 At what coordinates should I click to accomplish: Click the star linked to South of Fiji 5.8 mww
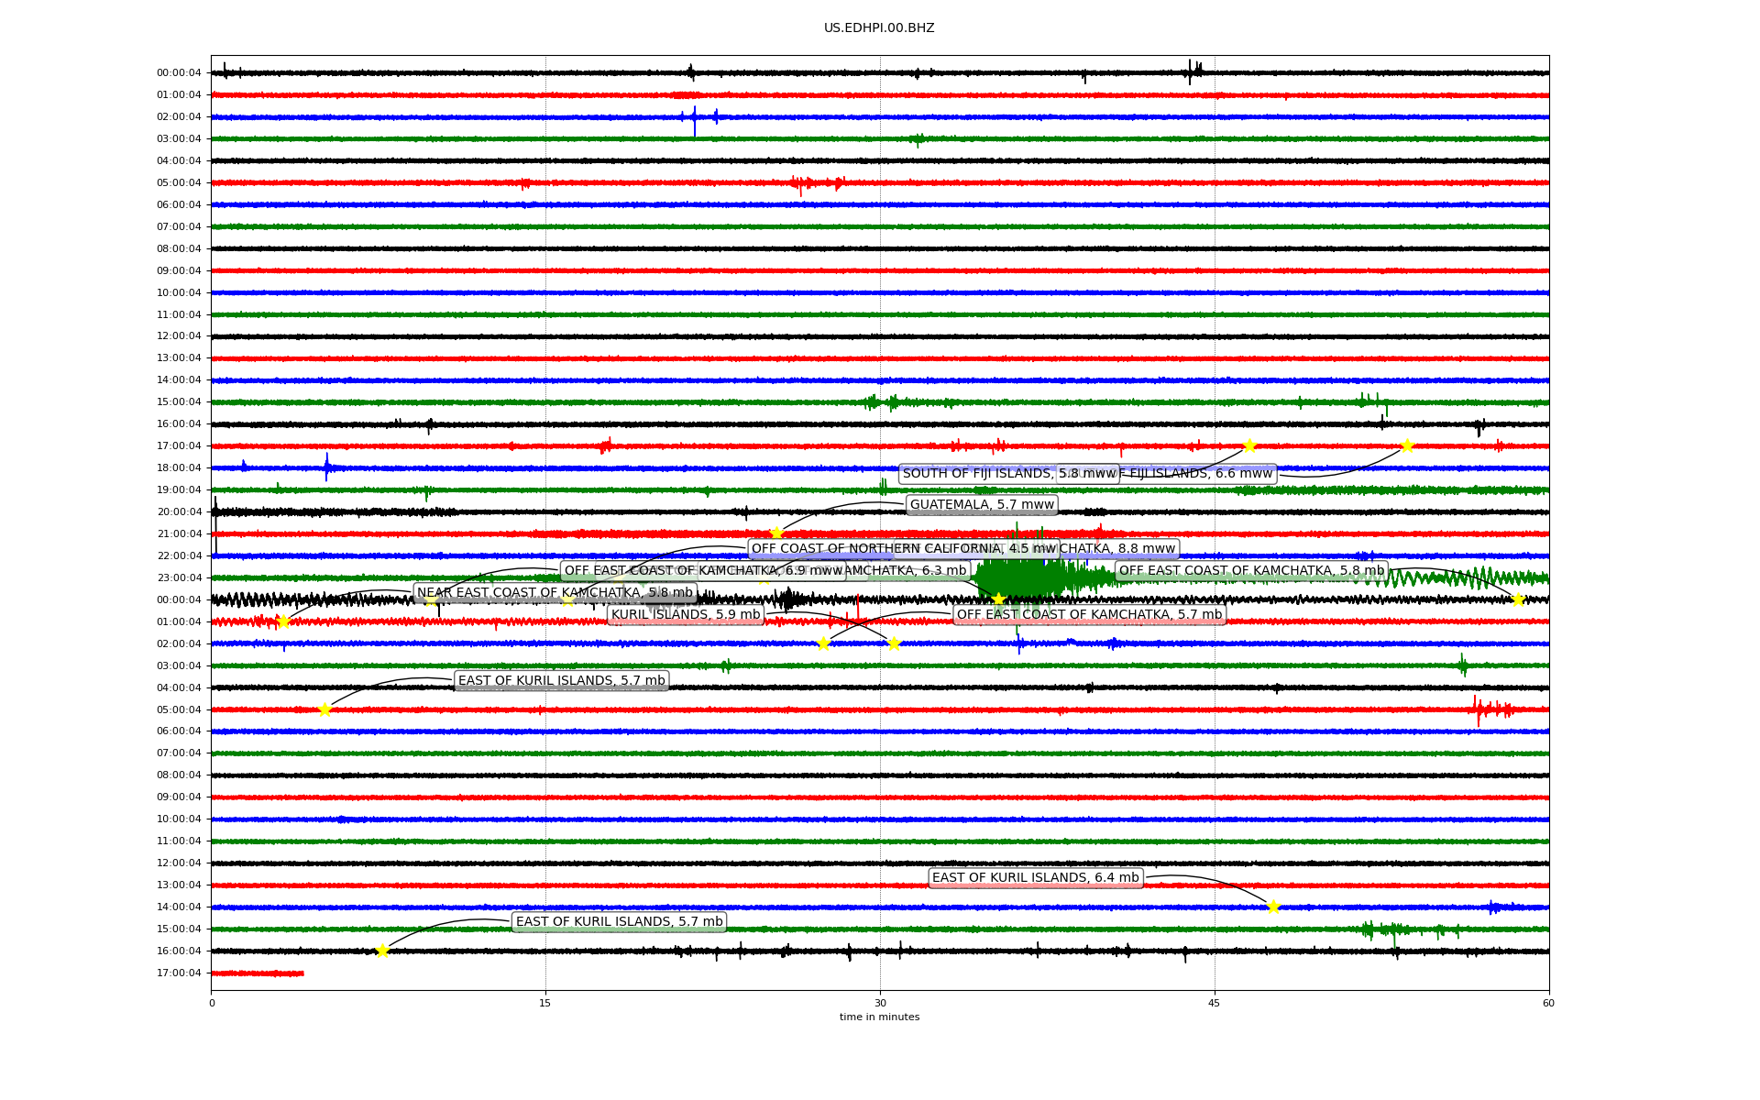point(1249,445)
